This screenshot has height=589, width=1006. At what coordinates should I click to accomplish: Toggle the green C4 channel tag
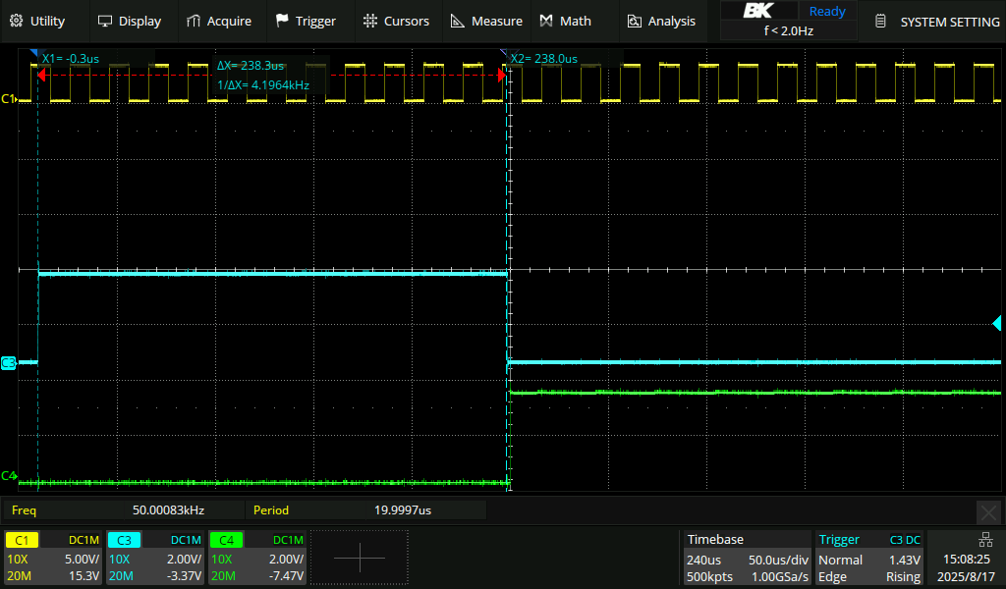[x=227, y=540]
